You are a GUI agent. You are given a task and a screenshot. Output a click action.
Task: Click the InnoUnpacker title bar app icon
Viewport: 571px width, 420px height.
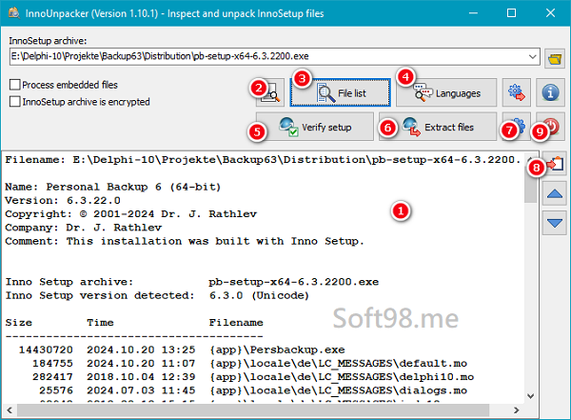tap(14, 13)
